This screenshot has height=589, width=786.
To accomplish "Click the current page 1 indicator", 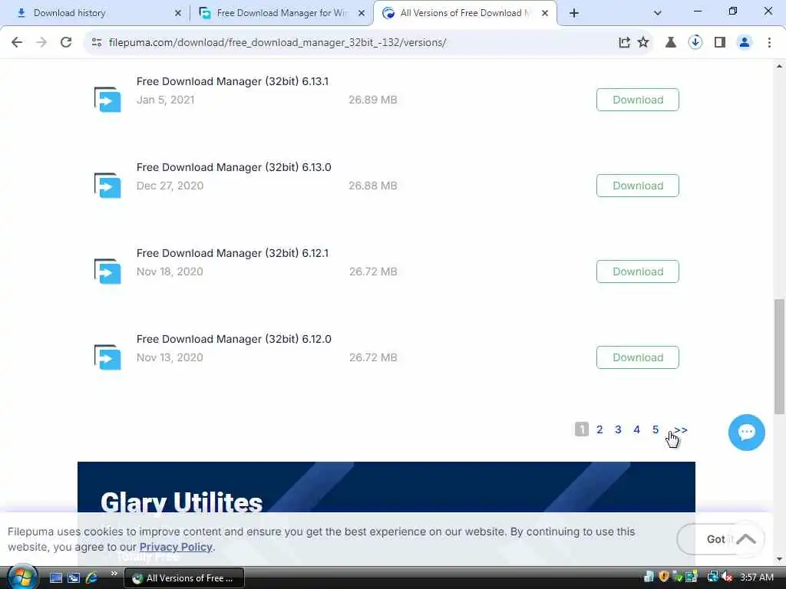I will pyautogui.click(x=582, y=429).
